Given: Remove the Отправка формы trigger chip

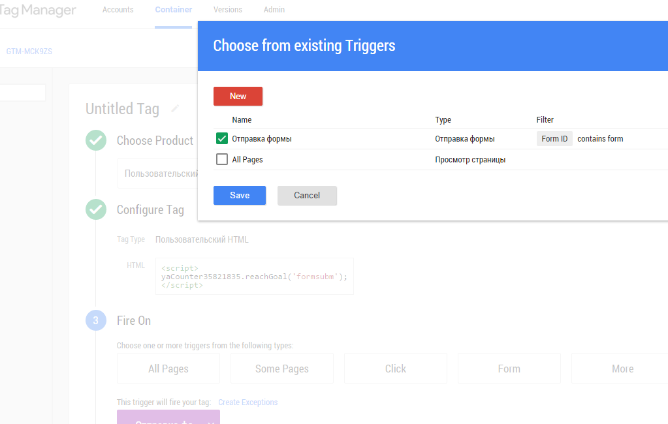Looking at the screenshot, I should [x=211, y=422].
